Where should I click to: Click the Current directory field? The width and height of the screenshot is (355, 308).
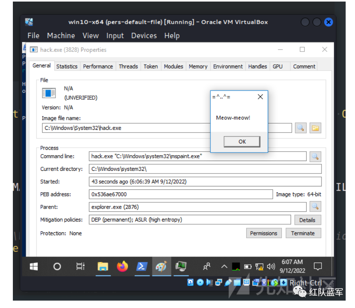(x=205, y=169)
